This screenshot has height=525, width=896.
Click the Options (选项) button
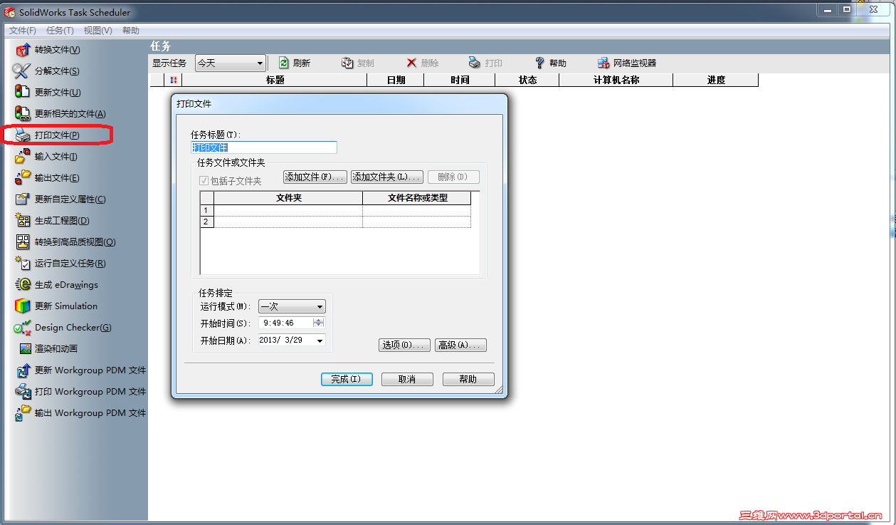pyautogui.click(x=404, y=345)
